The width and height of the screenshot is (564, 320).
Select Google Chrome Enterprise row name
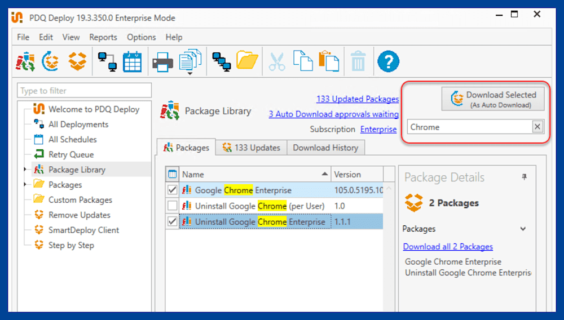(243, 190)
